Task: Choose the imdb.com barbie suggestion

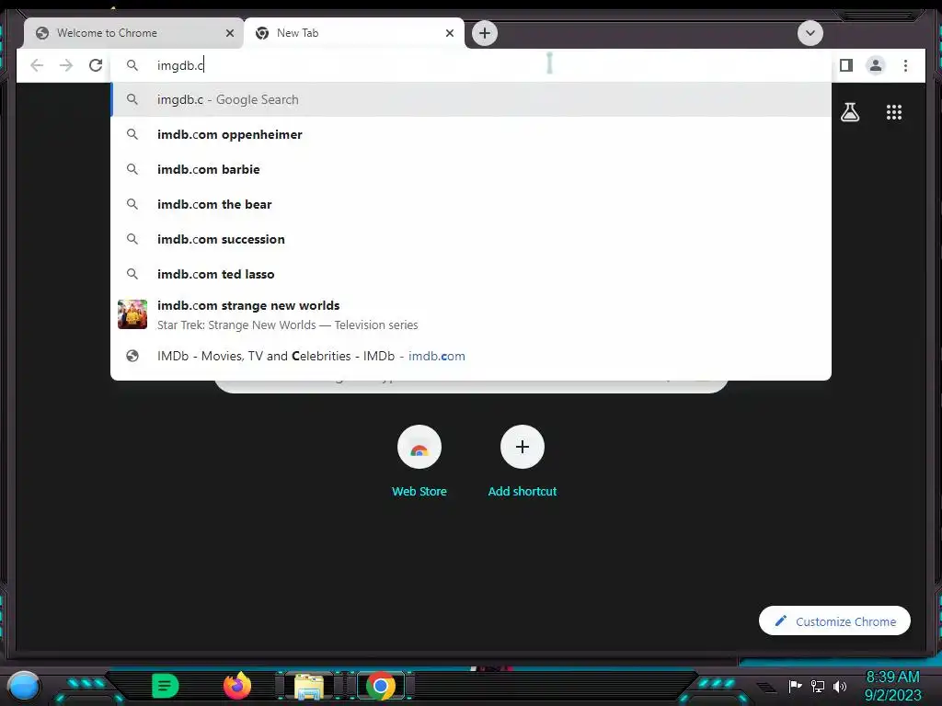Action: [x=471, y=169]
